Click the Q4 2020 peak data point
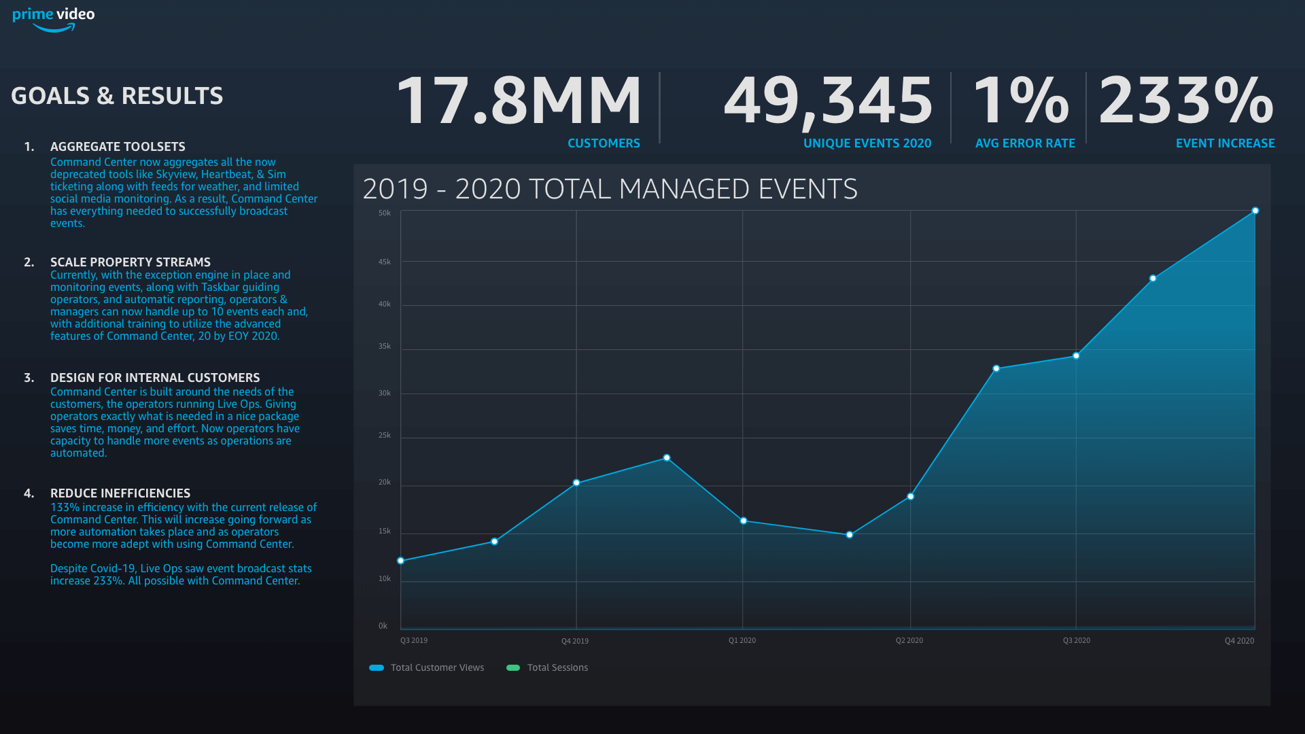The image size is (1305, 734). (1255, 211)
